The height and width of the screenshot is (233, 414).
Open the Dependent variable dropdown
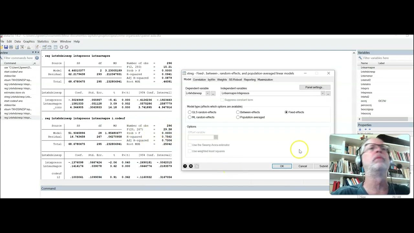(208, 93)
